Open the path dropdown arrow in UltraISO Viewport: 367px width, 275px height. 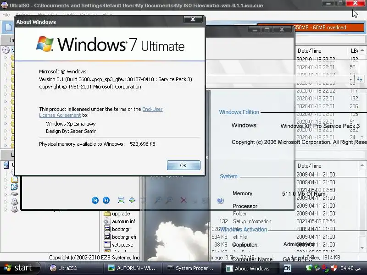350,79
